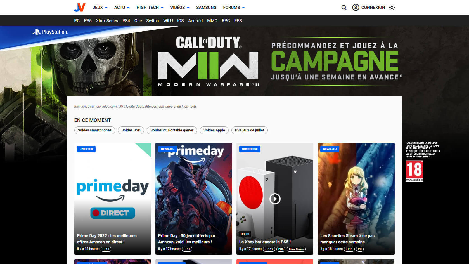
Task: Open the search magnifier icon
Action: [344, 8]
